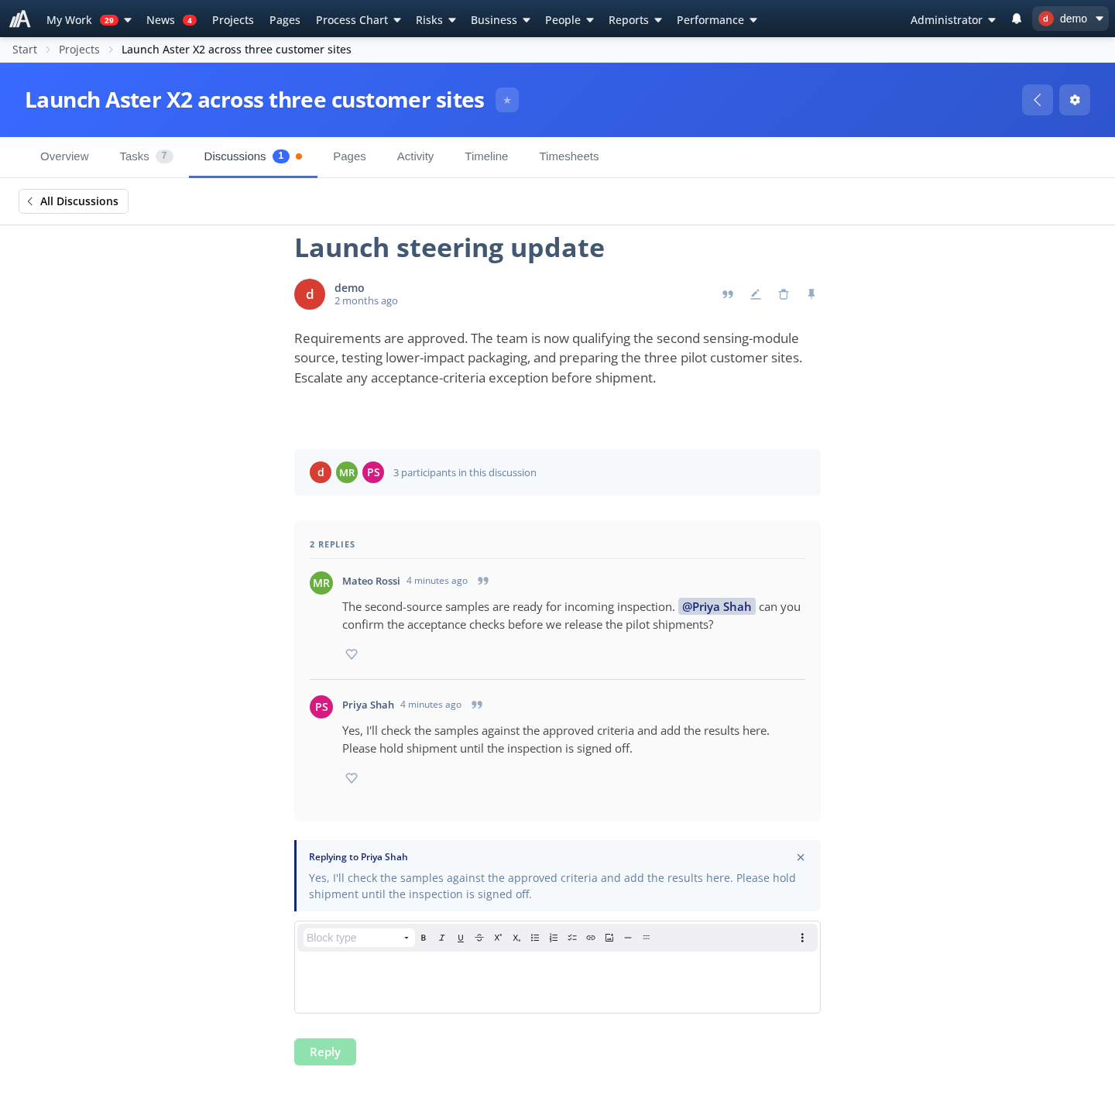1115x1115 pixels.
Task: Quote Mateo Rossi's reply
Action: click(x=483, y=581)
